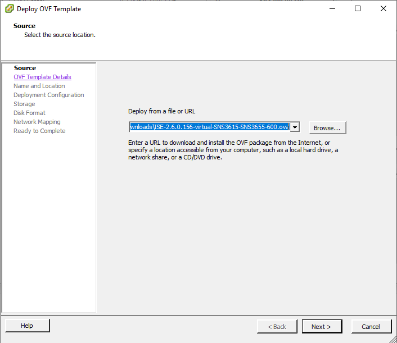Image resolution: width=397 pixels, height=343 pixels.
Task: Click the 'Select the source location.' text
Action: click(60, 35)
